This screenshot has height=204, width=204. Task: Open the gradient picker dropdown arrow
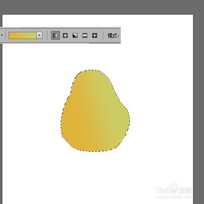40,35
